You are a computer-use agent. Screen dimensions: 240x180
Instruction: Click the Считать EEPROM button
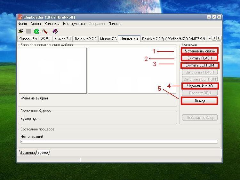click(199, 65)
